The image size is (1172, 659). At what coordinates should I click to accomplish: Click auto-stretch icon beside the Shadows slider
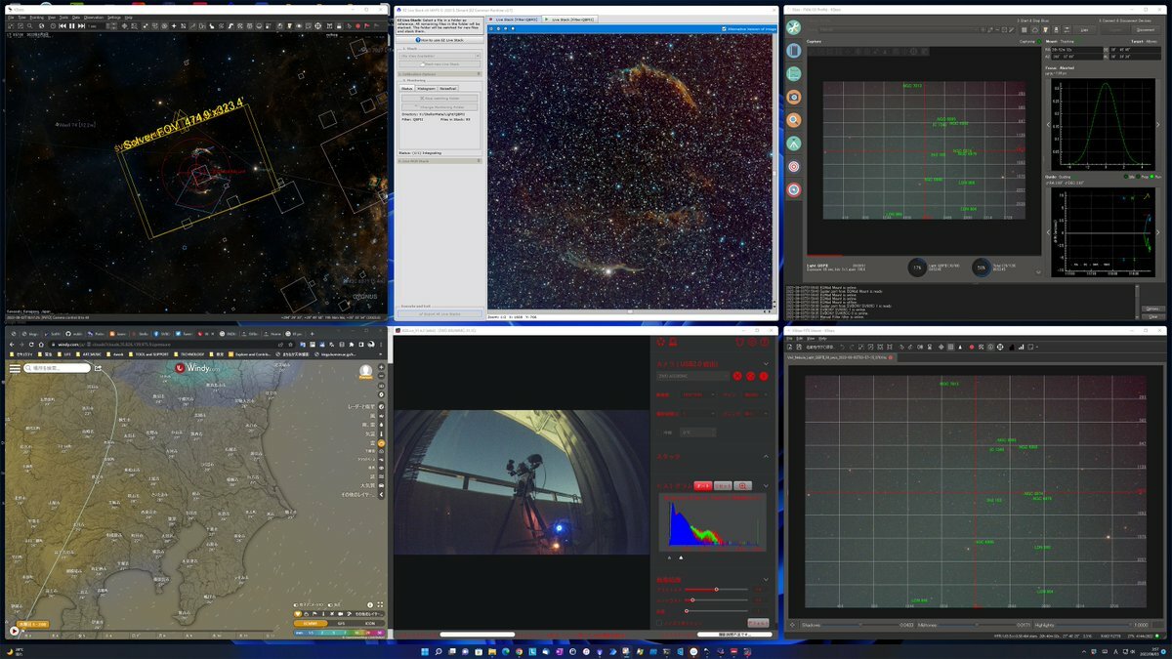click(x=792, y=625)
